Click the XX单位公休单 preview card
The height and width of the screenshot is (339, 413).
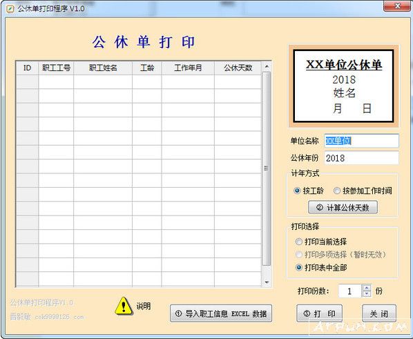click(343, 86)
